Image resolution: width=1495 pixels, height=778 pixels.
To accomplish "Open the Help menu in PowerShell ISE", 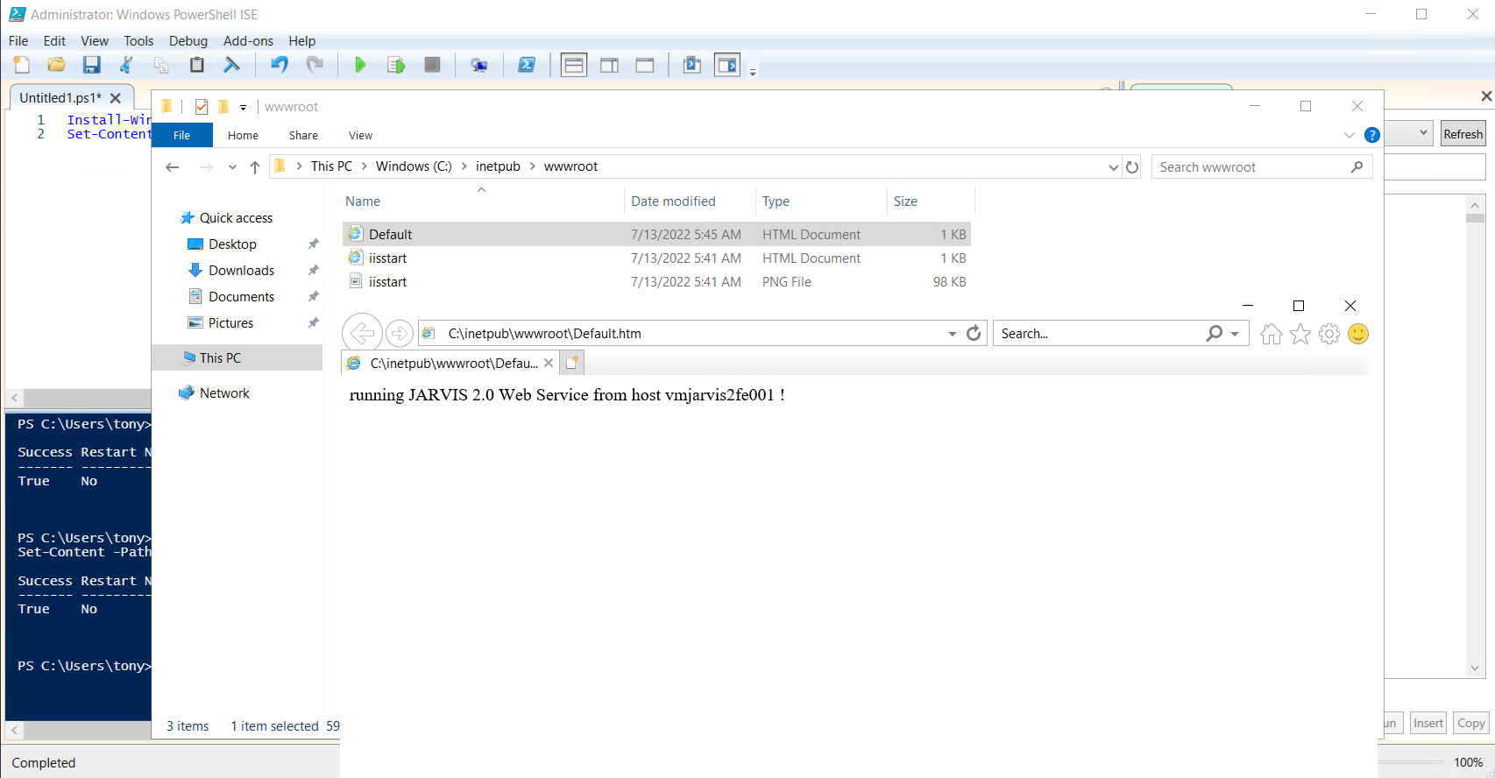I will (301, 41).
